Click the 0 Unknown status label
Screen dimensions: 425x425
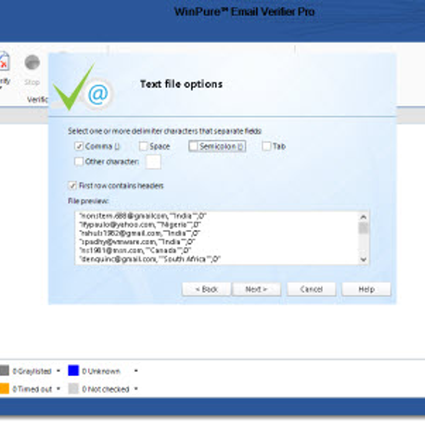(101, 371)
